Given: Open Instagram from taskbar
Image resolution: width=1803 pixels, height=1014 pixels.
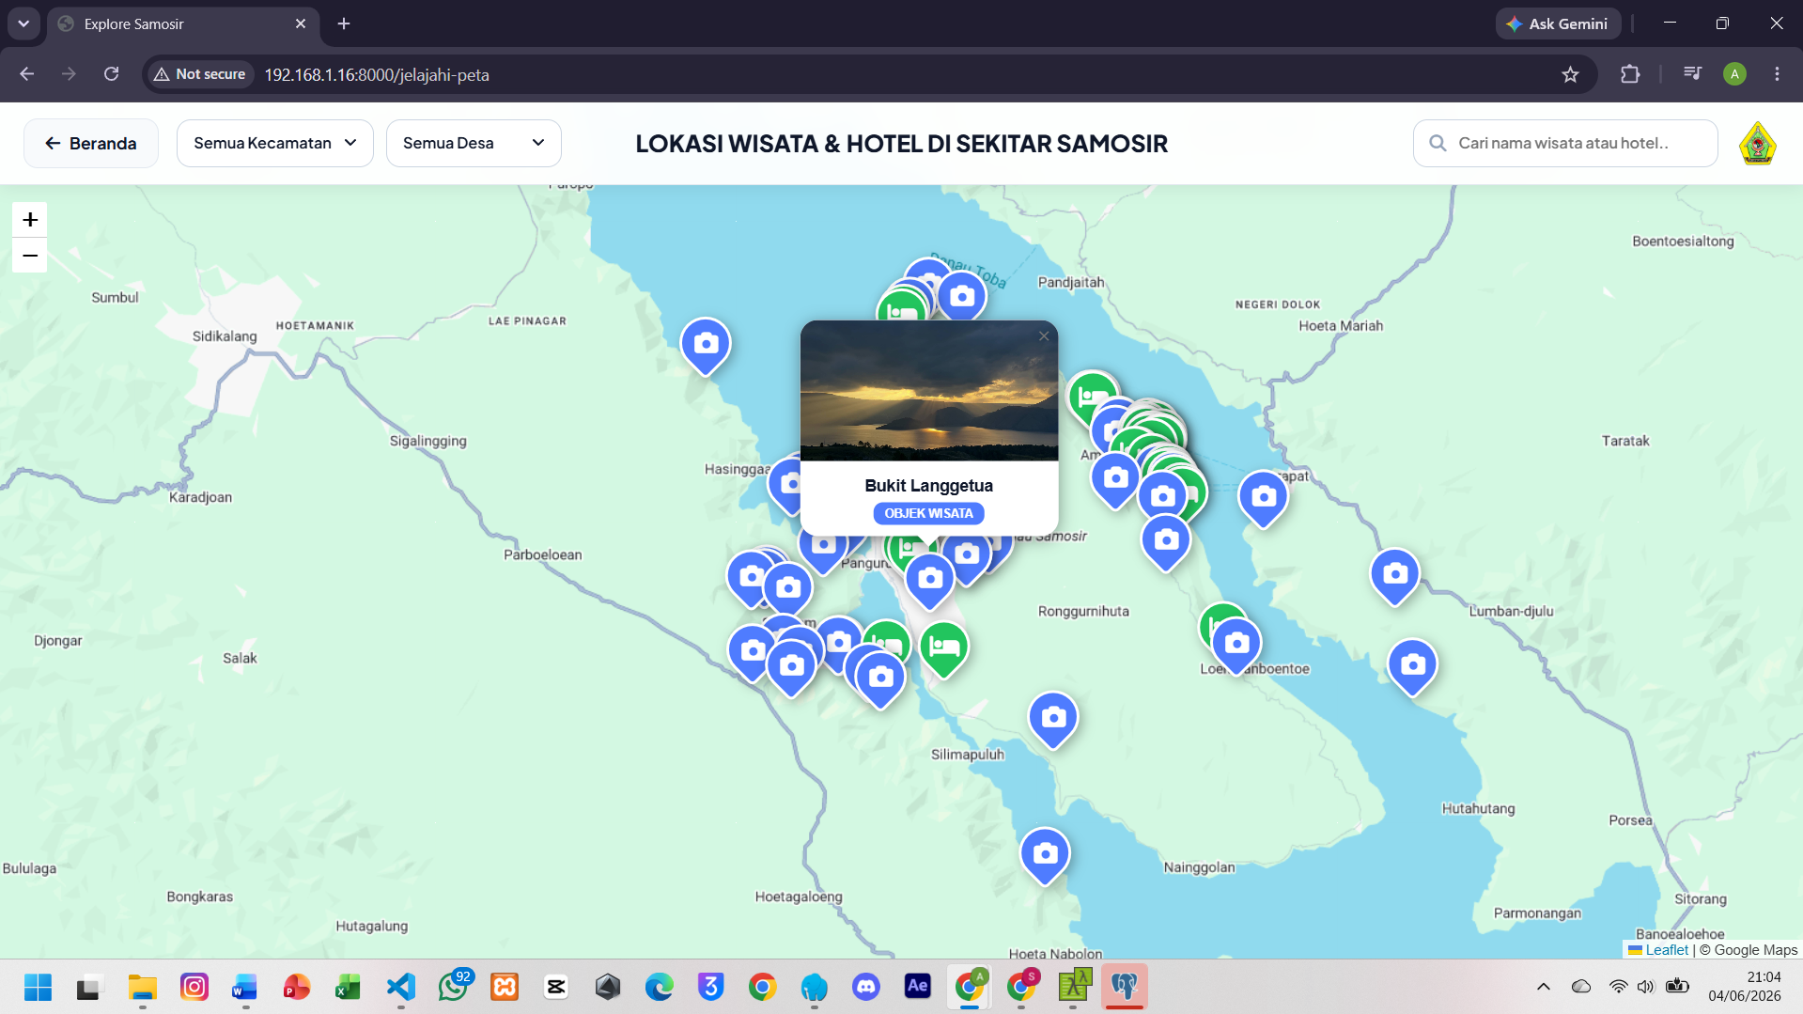Looking at the screenshot, I should [x=194, y=987].
